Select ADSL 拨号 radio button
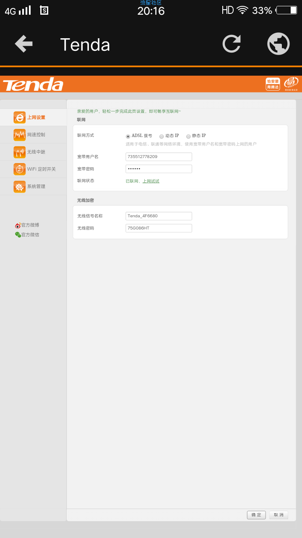The height and width of the screenshot is (538, 302). pos(128,136)
